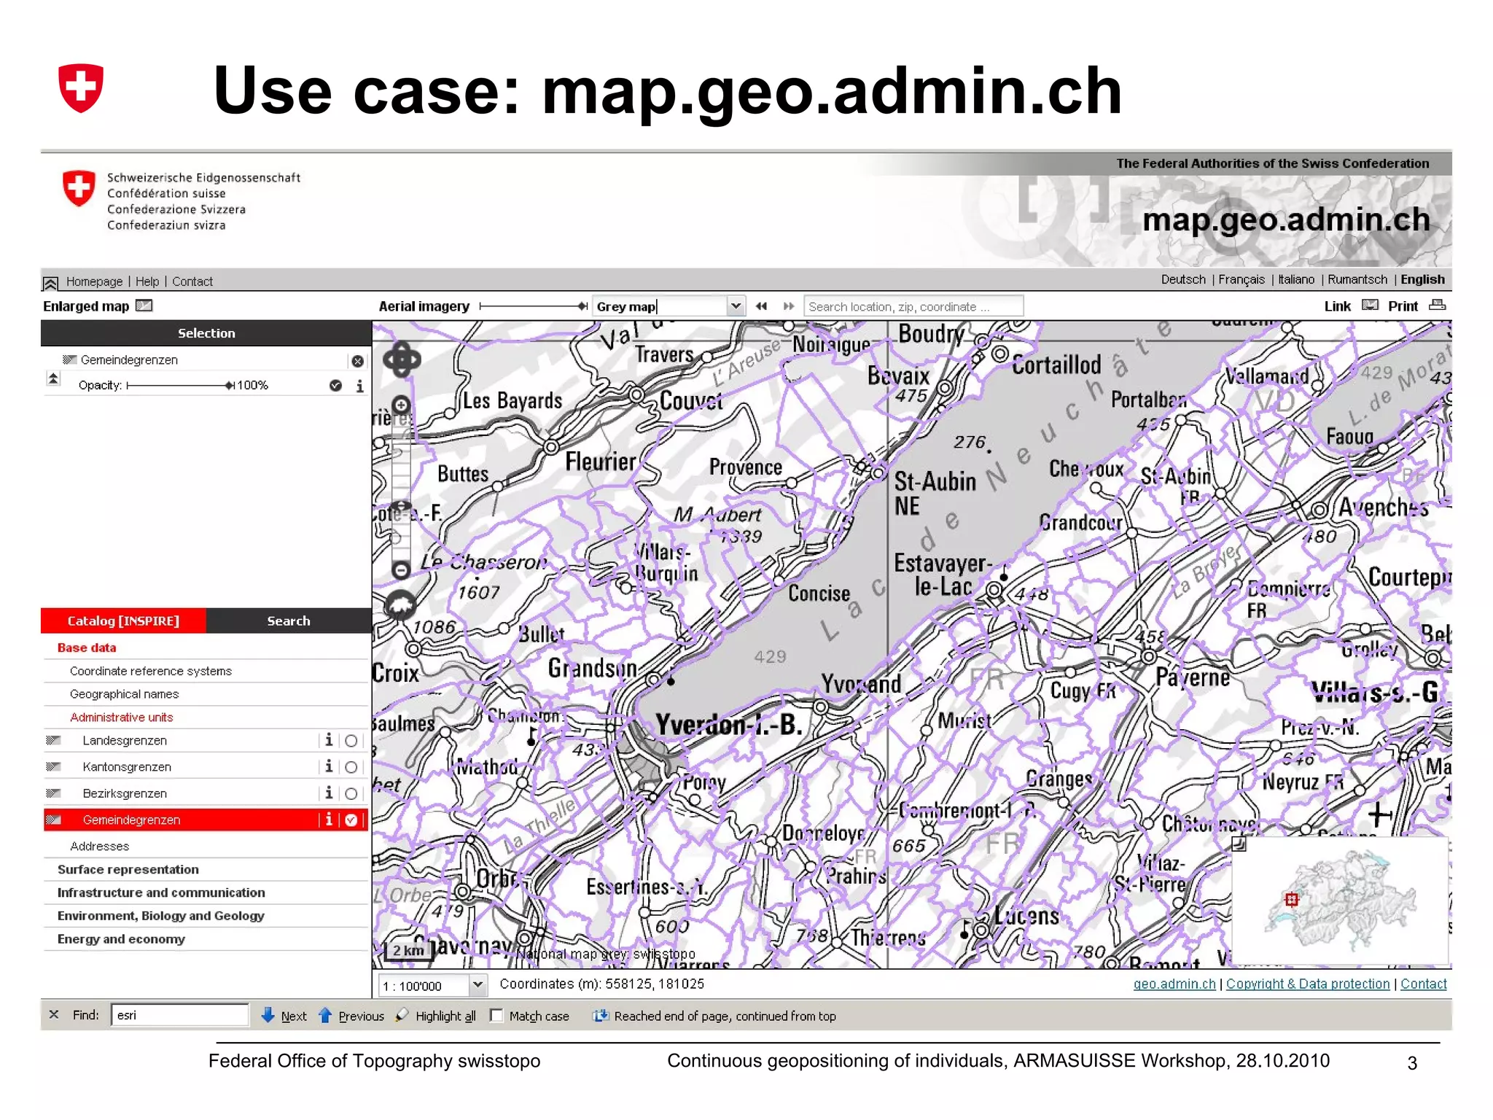Click the Enlarged map icon
Image resolution: width=1493 pixels, height=1120 pixels.
144,306
